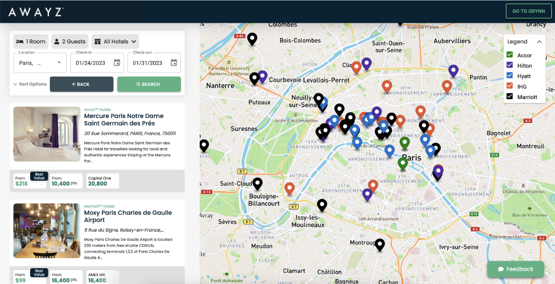Click address 20 Rue Sommerard, PARIS
The image size is (555, 284).
130,133
